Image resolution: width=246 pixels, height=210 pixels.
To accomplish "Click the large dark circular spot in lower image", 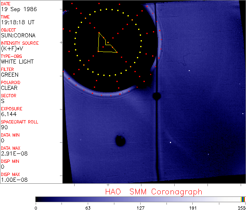I will click(120, 141).
